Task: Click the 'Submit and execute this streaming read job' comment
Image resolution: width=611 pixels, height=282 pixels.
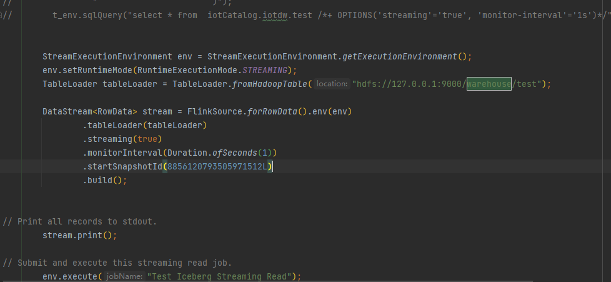Action: pos(117,263)
